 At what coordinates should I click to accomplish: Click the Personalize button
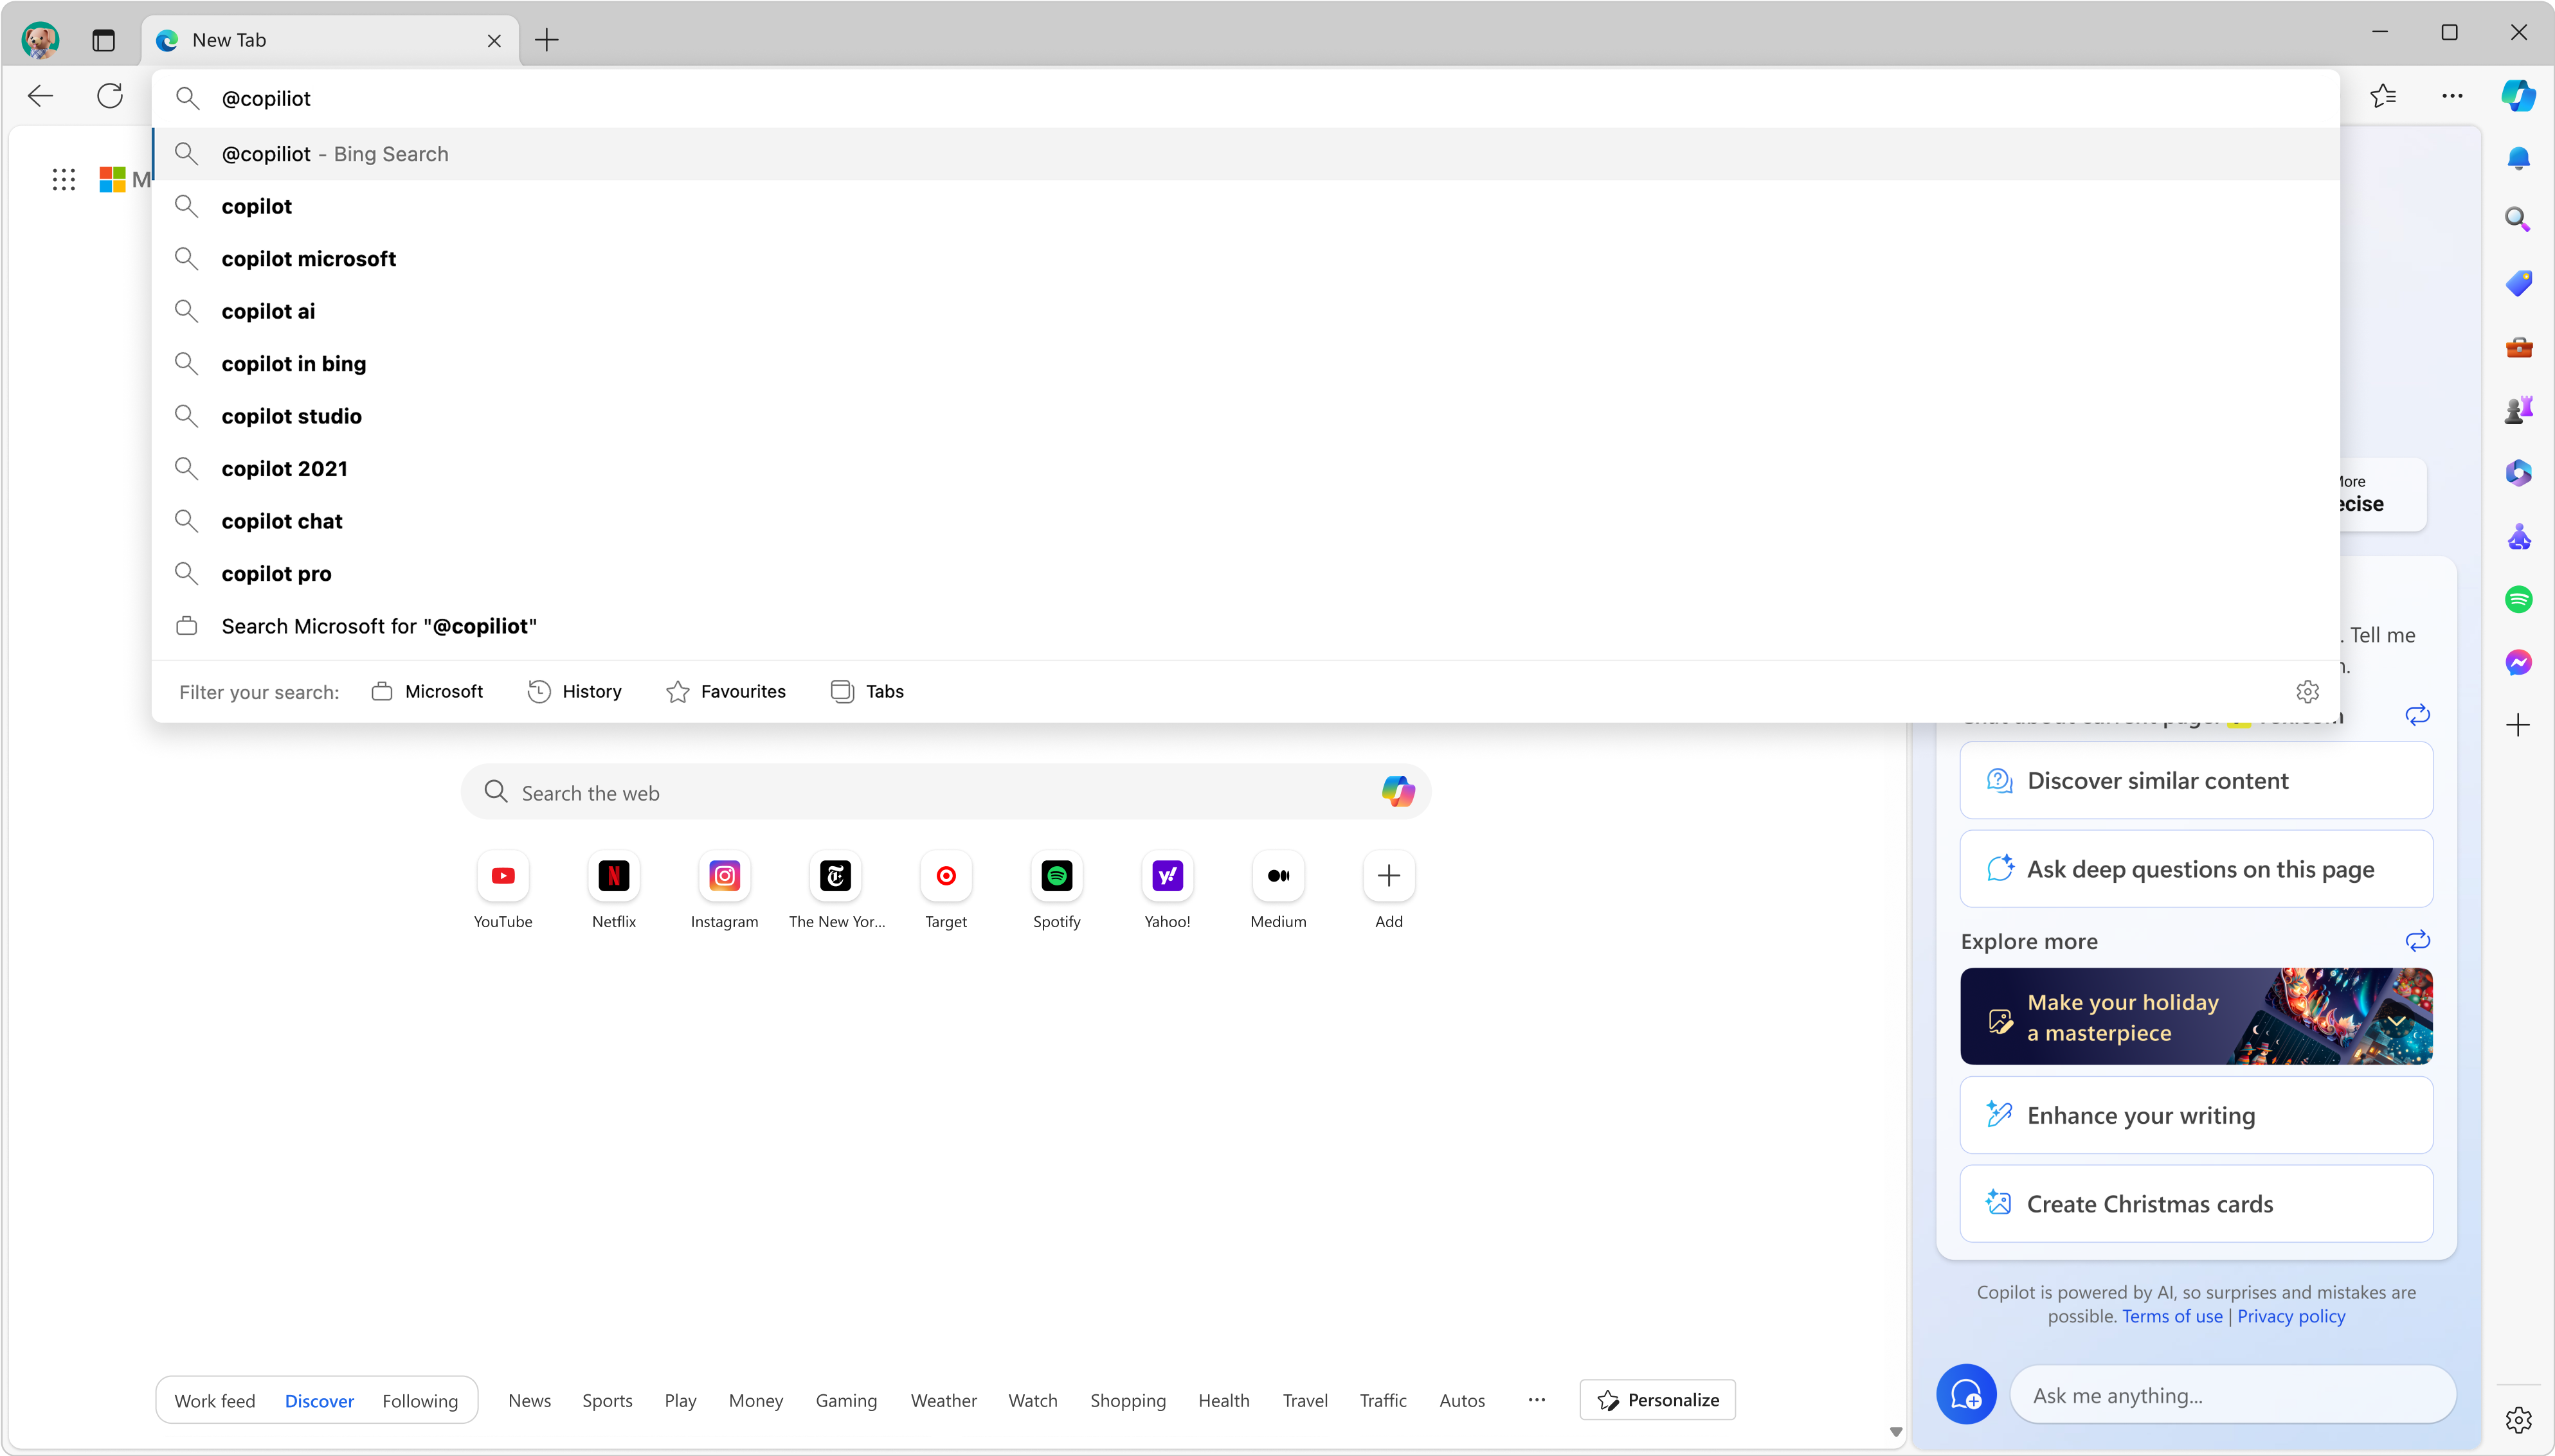pos(1657,1400)
